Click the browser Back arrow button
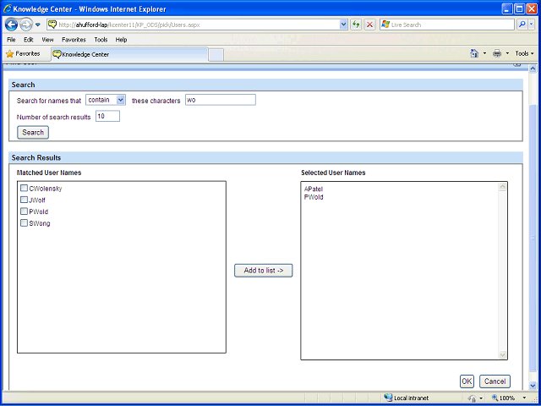The height and width of the screenshot is (406, 541). pyautogui.click(x=11, y=25)
